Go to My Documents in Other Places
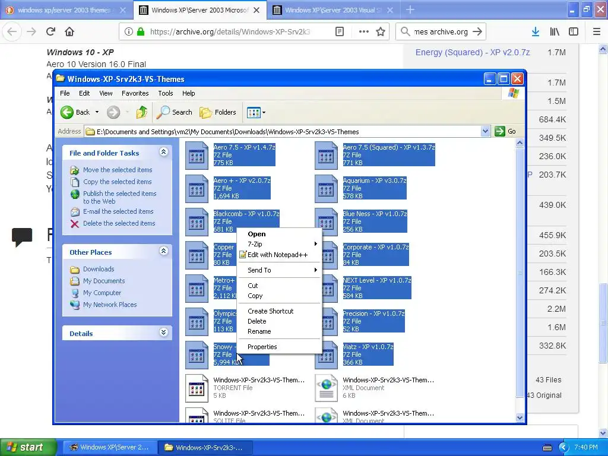Screen dimensions: 608x456 click(x=104, y=281)
